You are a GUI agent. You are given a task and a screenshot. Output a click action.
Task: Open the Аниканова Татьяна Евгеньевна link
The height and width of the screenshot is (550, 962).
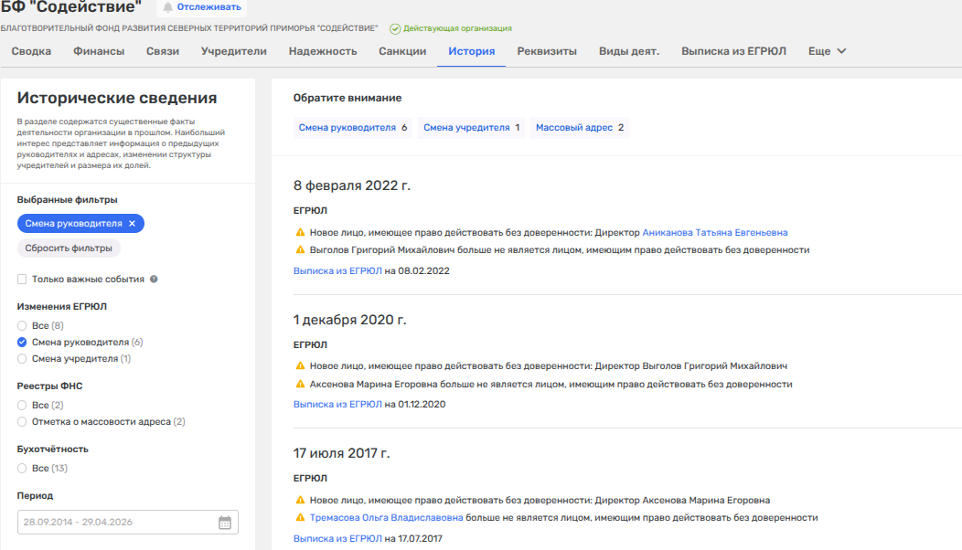click(x=714, y=233)
